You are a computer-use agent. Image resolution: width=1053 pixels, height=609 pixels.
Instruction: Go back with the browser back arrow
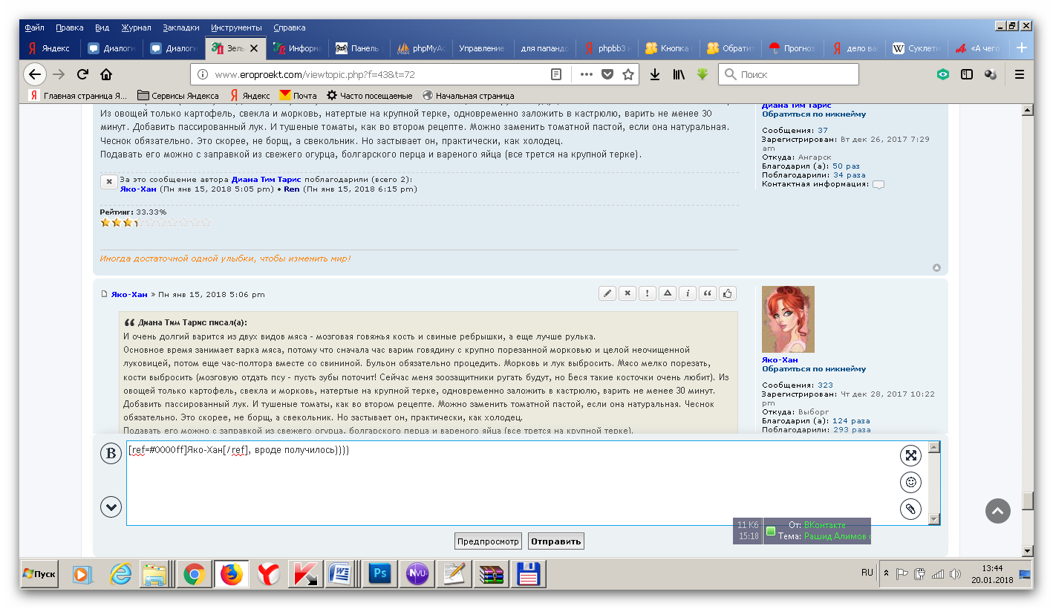[35, 74]
